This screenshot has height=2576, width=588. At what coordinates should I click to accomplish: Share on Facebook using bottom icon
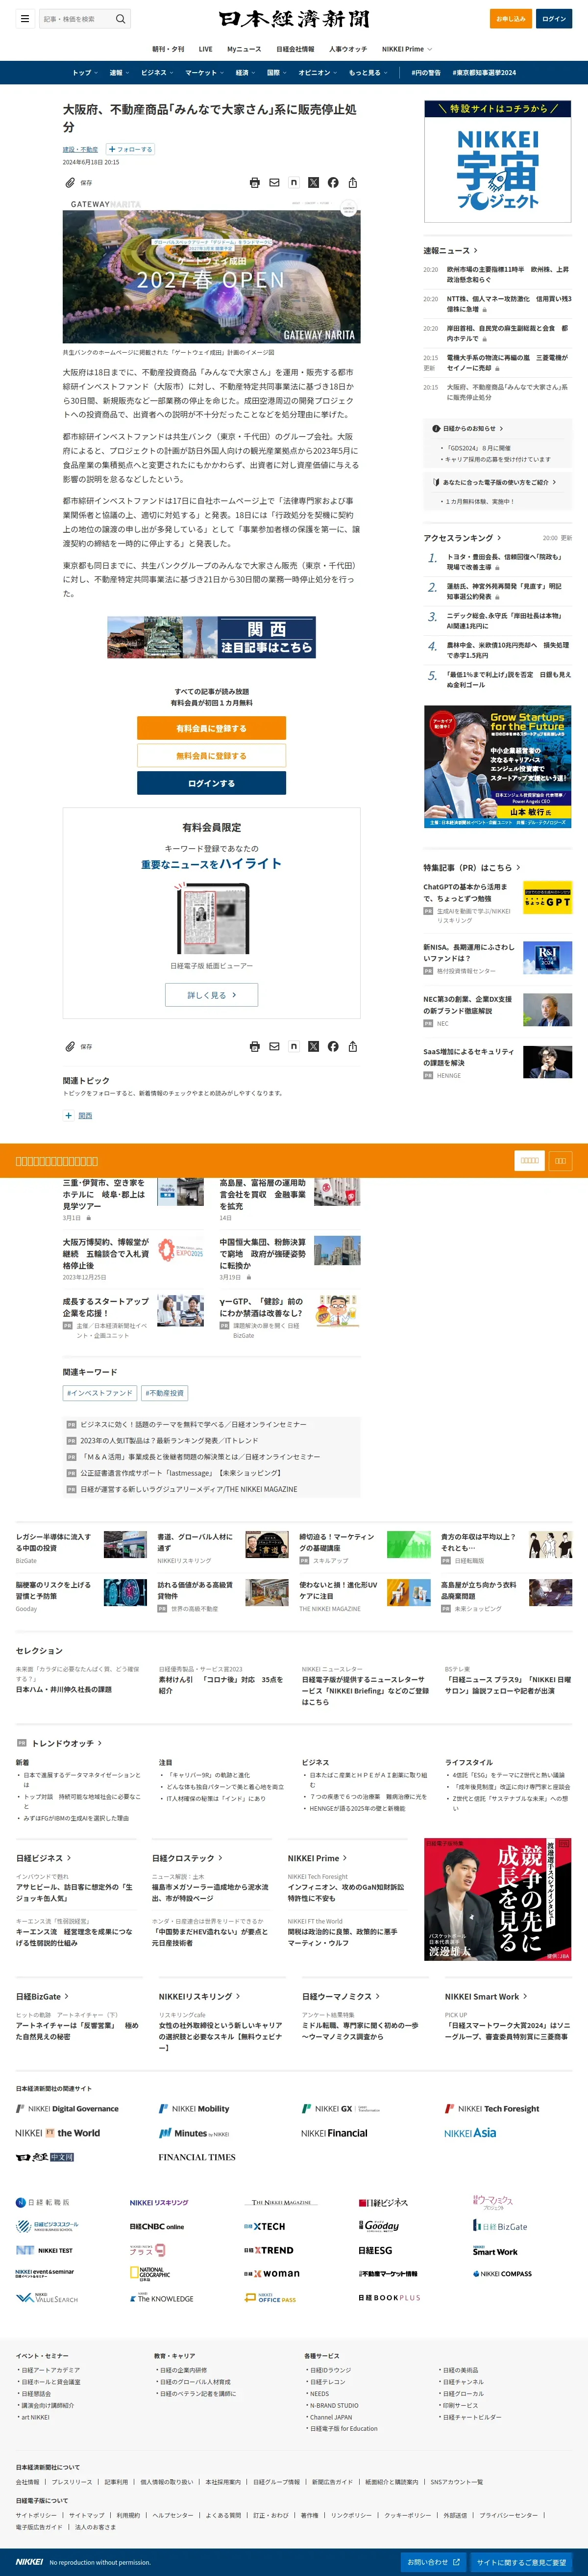pos(332,1046)
